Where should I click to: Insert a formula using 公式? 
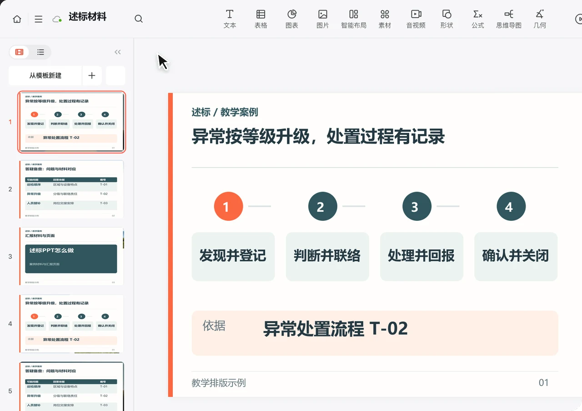(478, 19)
